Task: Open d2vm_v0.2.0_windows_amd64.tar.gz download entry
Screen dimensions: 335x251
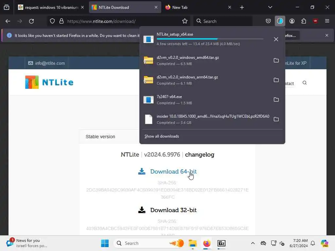Action: 205,60
